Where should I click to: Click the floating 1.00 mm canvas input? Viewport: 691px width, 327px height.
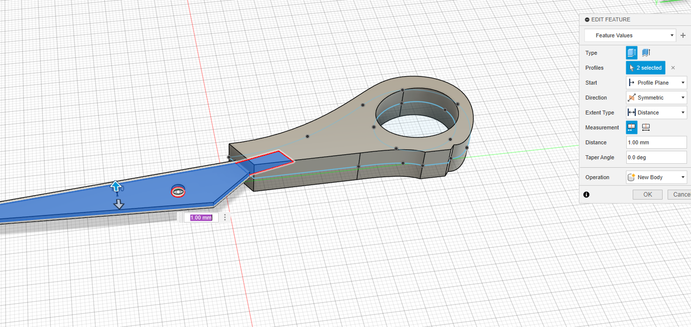point(201,218)
